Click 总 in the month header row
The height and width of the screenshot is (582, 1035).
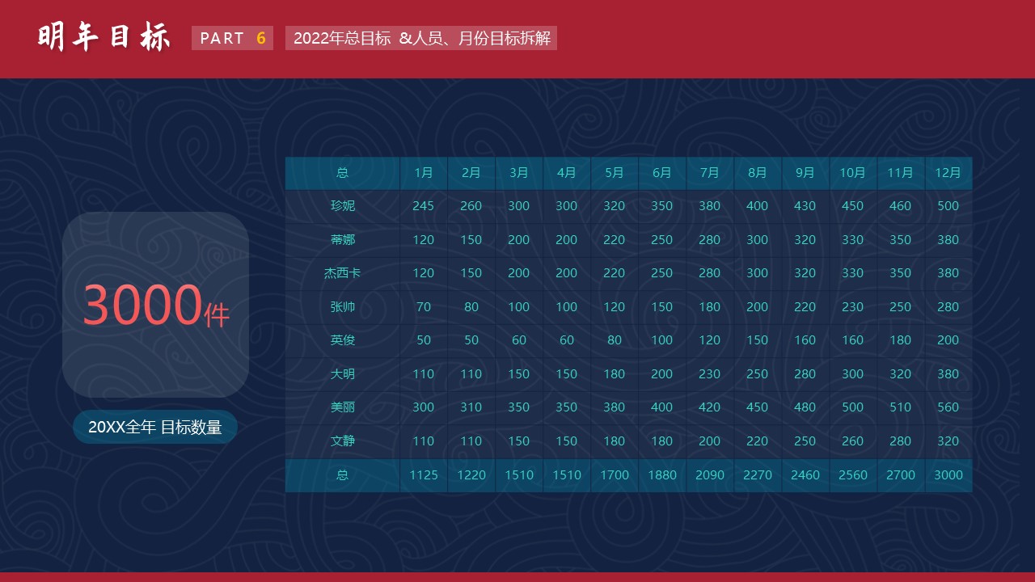coord(343,172)
